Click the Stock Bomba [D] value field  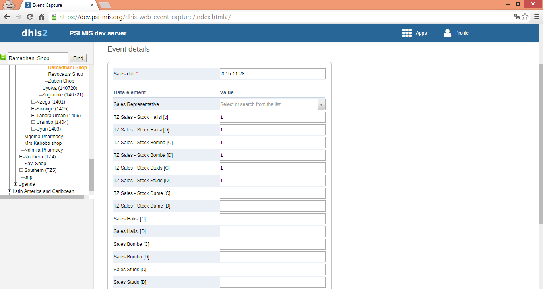click(273, 155)
